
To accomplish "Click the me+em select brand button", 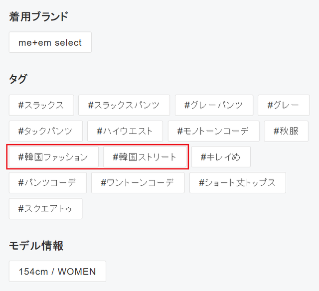I will pyautogui.click(x=50, y=42).
